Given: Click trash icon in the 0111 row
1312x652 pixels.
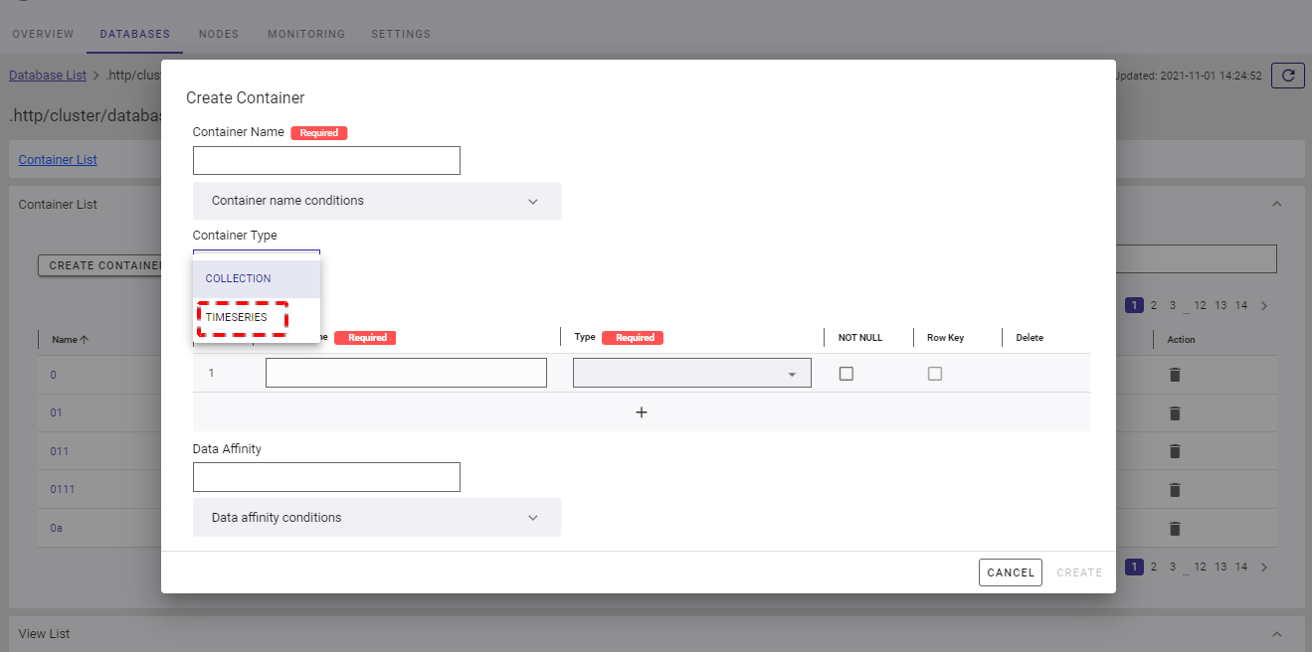Looking at the screenshot, I should click(x=1175, y=490).
